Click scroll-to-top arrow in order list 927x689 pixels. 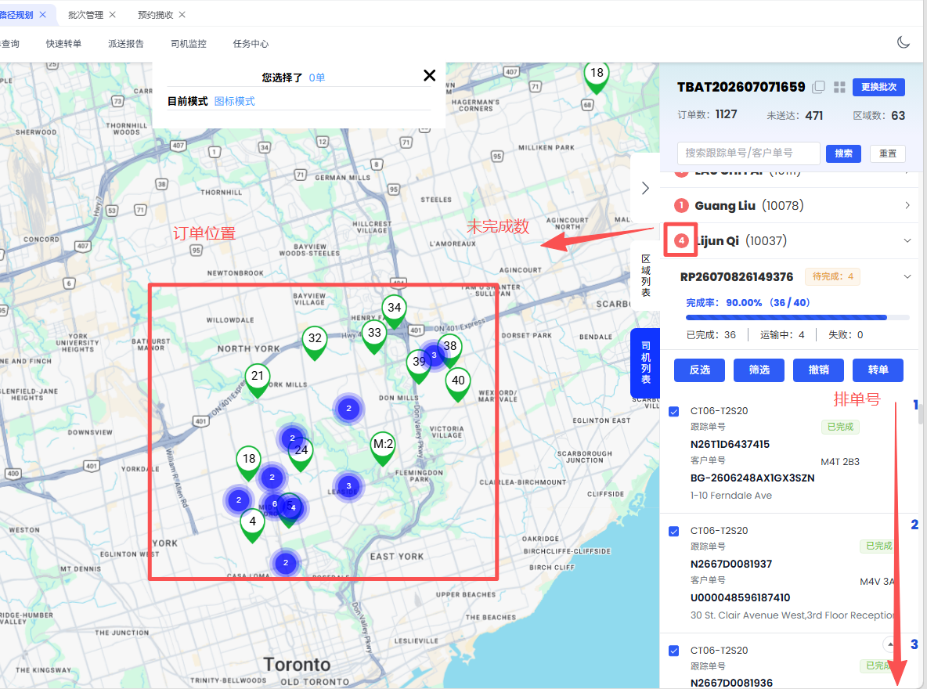[889, 644]
